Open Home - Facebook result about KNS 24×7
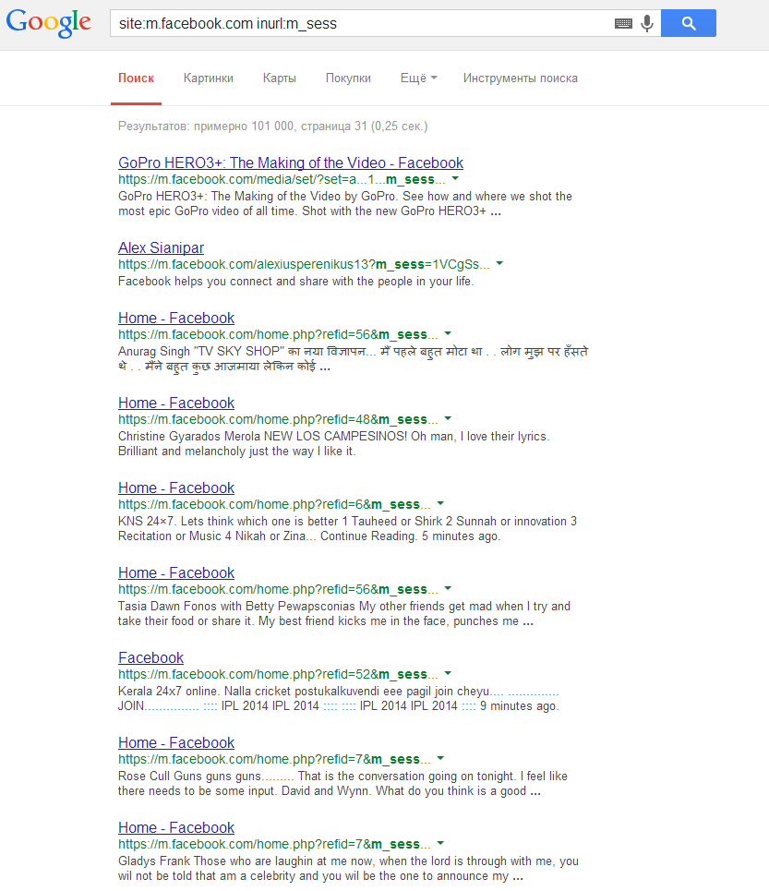This screenshot has height=891, width=769. coord(176,488)
